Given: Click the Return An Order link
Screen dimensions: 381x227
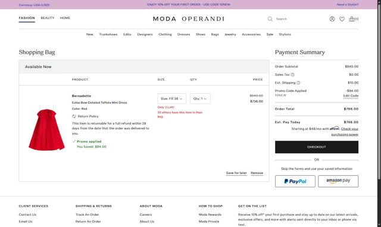Looking at the screenshot, I should pos(88,222).
